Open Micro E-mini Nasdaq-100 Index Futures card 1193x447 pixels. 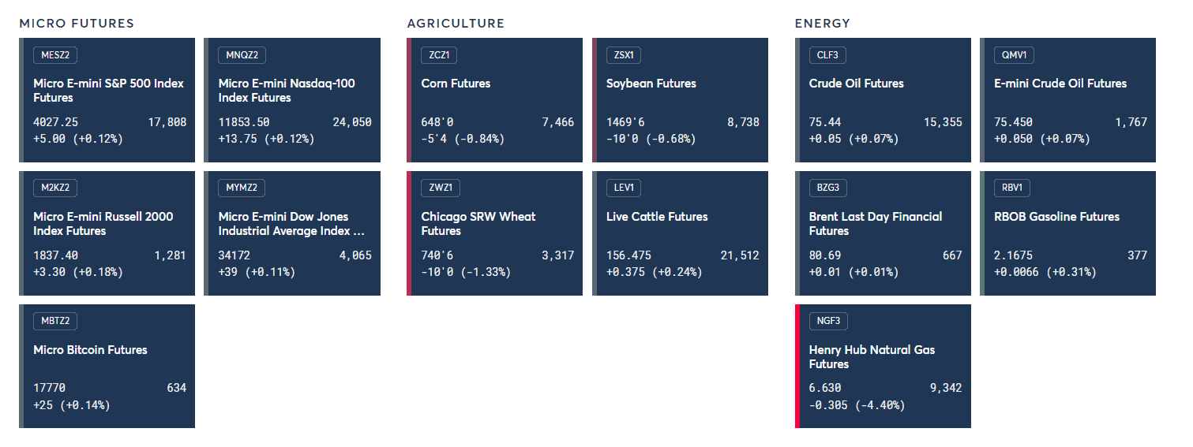tap(292, 100)
